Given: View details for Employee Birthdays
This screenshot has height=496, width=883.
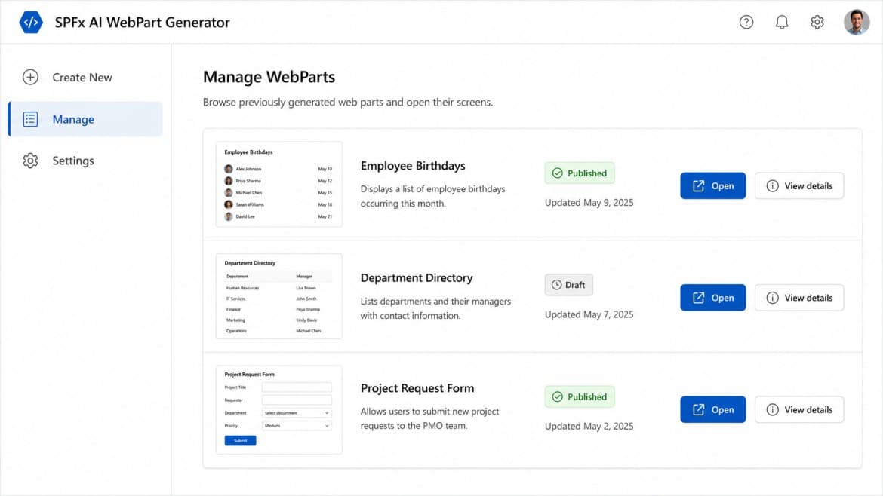Looking at the screenshot, I should click(799, 185).
